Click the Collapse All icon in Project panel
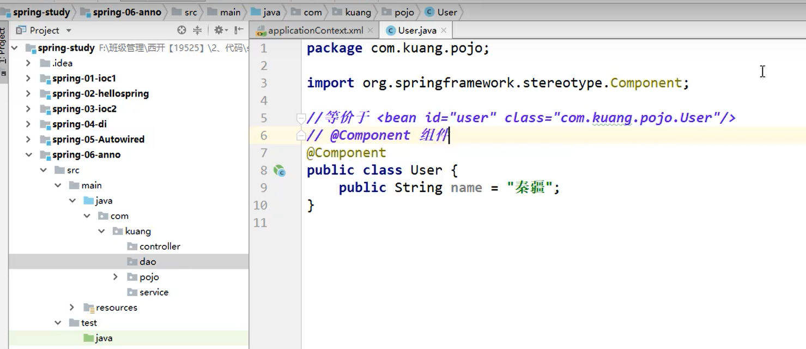The image size is (806, 349). click(197, 31)
